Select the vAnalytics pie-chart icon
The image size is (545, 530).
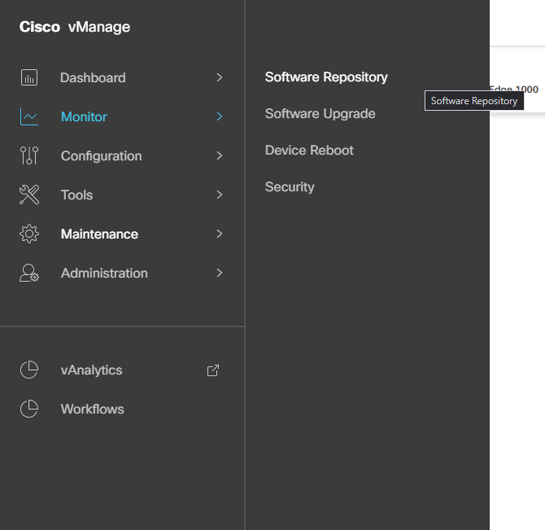pyautogui.click(x=28, y=370)
